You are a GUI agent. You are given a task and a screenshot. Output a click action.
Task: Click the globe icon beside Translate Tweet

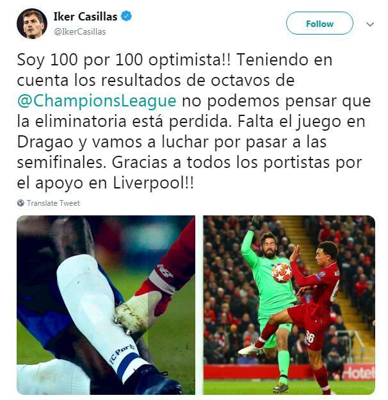click(x=20, y=203)
